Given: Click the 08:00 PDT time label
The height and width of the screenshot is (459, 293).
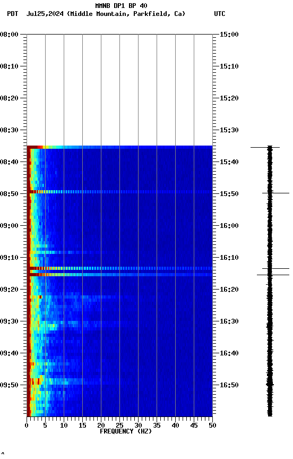Looking at the screenshot, I should coord(9,35).
